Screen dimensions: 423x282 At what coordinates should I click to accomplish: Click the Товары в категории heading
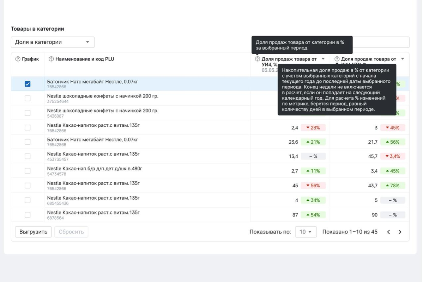coord(37,29)
